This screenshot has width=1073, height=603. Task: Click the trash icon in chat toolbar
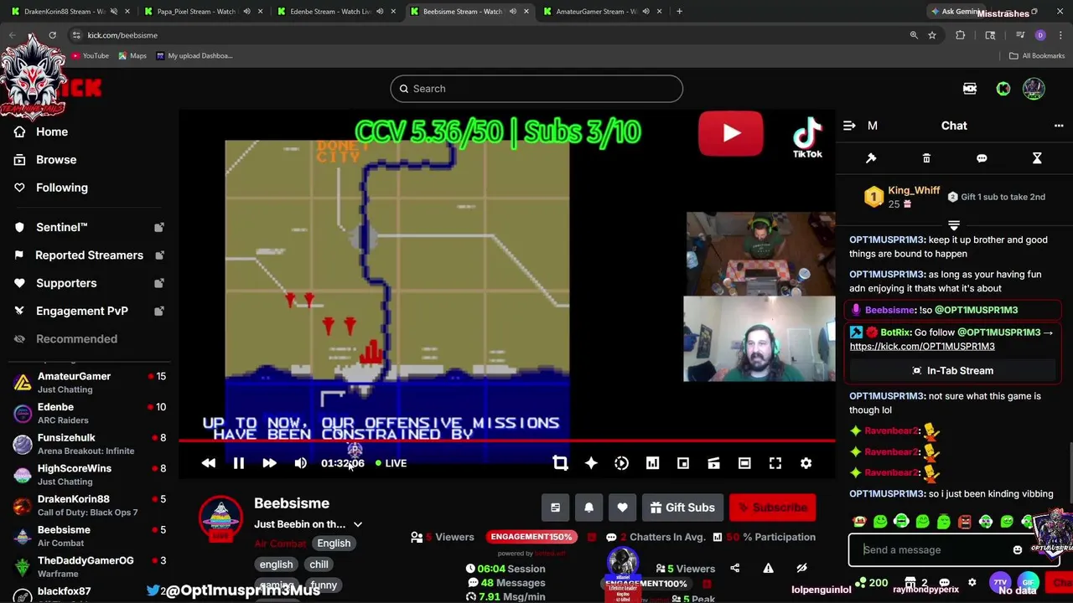point(926,158)
